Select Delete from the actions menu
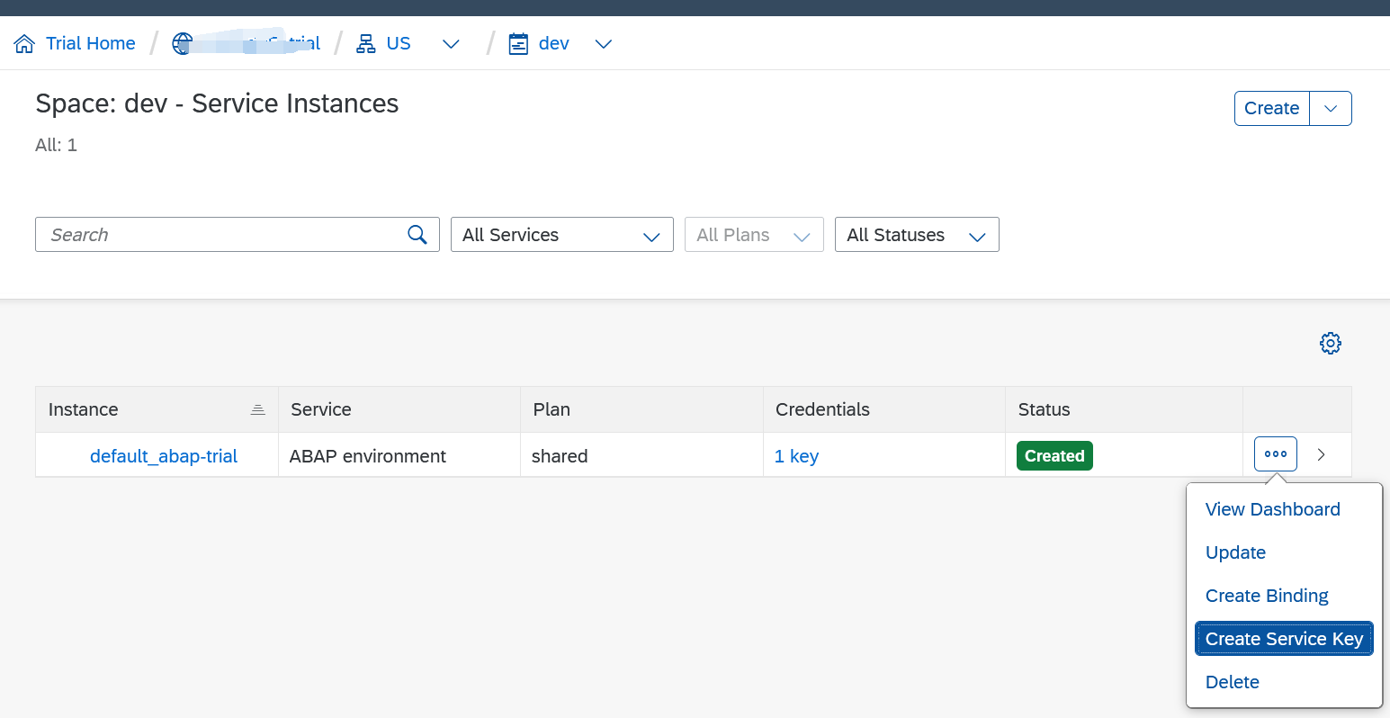Image resolution: width=1390 pixels, height=718 pixels. point(1232,681)
